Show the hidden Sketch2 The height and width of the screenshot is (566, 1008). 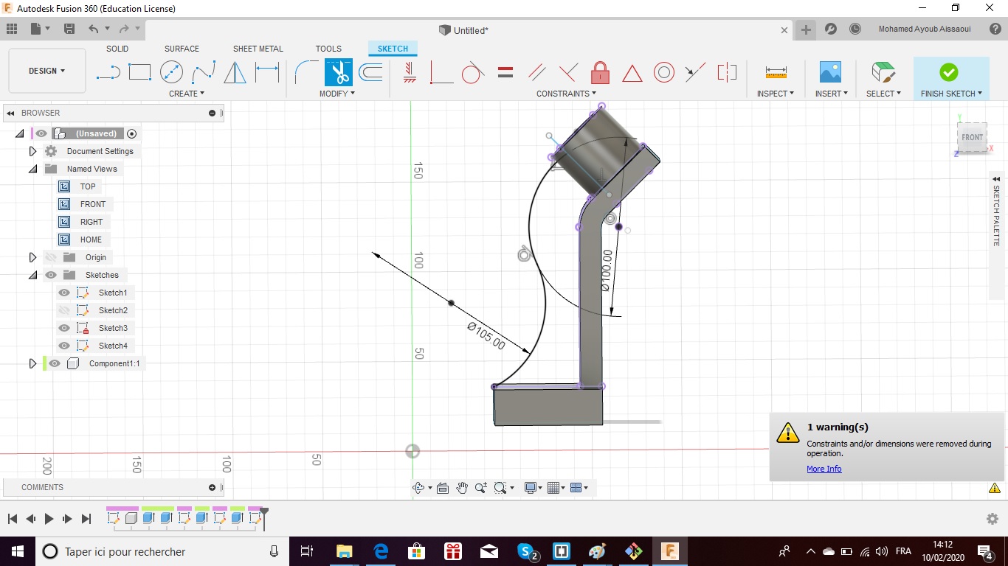click(64, 310)
